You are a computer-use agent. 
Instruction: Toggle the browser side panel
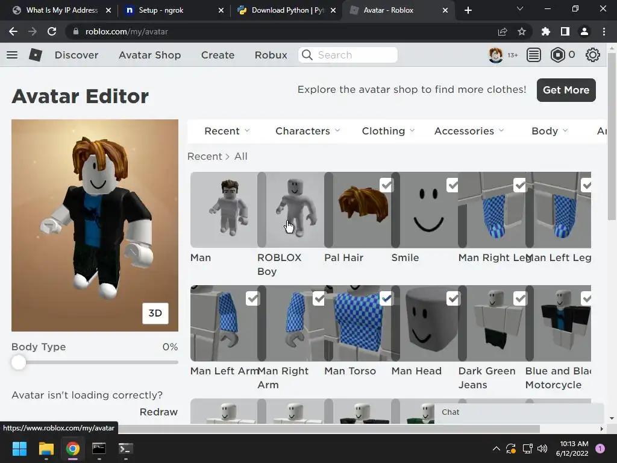pyautogui.click(x=565, y=31)
